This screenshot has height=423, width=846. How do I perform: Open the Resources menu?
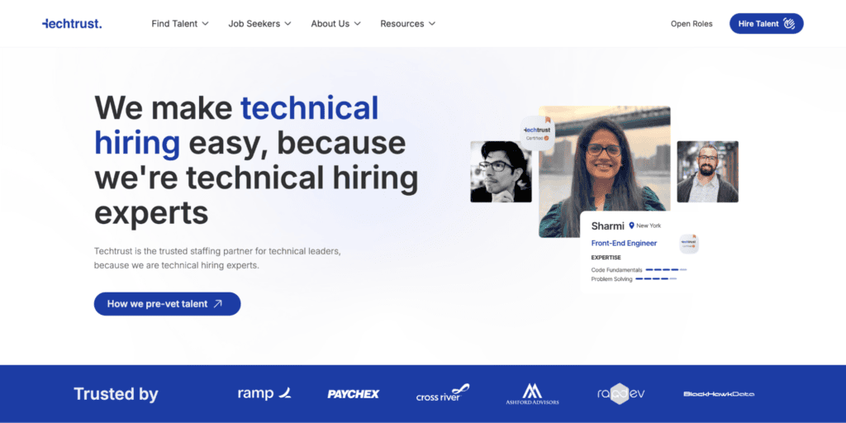(407, 24)
